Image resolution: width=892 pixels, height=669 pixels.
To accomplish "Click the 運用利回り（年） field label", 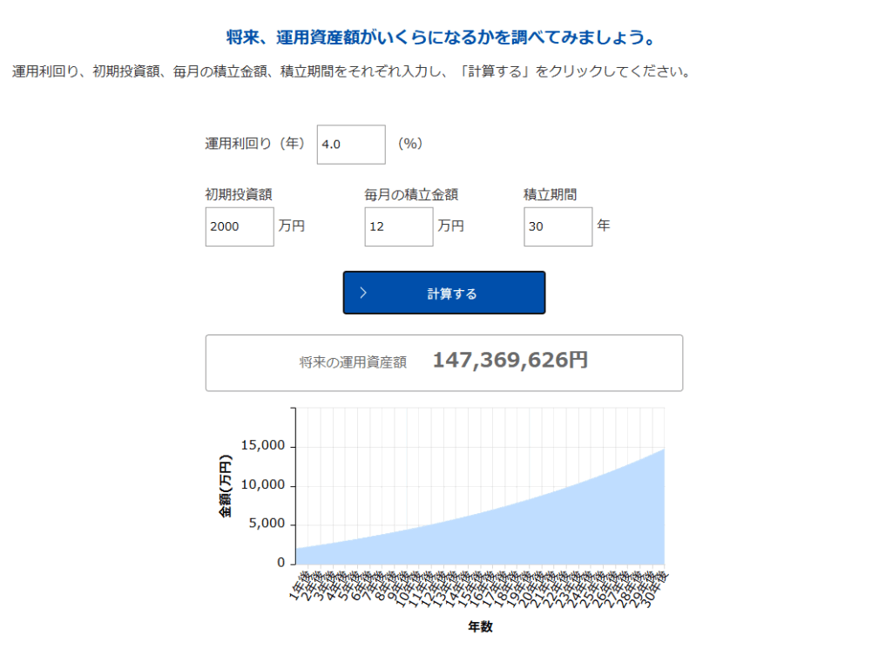I will pyautogui.click(x=255, y=144).
